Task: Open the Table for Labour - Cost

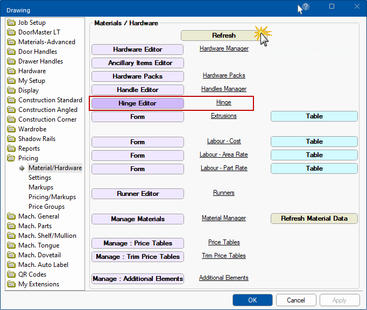Action: pos(314,142)
